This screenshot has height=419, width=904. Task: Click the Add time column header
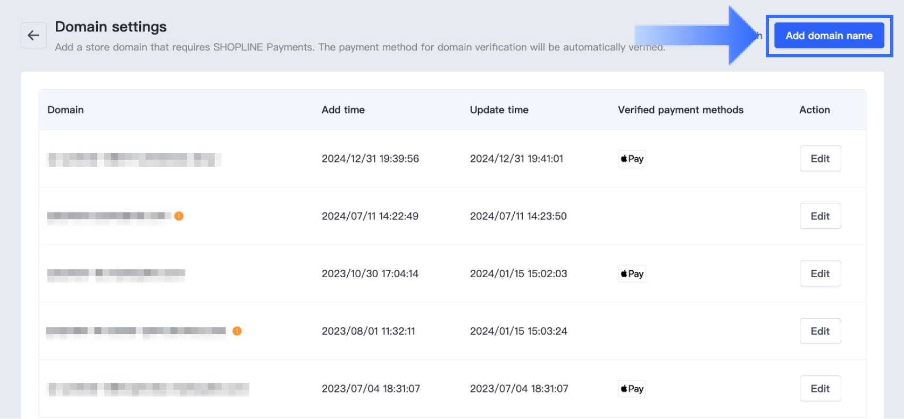tap(343, 110)
